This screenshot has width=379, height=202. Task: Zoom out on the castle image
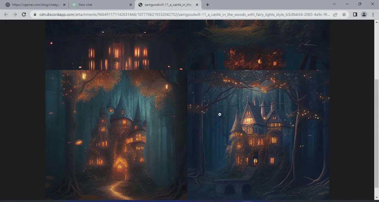point(220,114)
